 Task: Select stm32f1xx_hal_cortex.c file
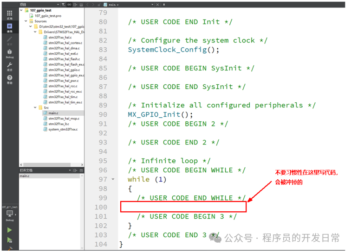[x=65, y=43]
